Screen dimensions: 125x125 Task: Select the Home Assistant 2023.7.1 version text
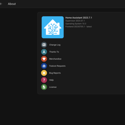pos(79,18)
